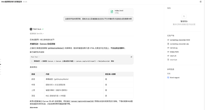Click the book icon beside html-report
Image resolution: width=205 pixels, height=110 pixels.
[x=168, y=78]
